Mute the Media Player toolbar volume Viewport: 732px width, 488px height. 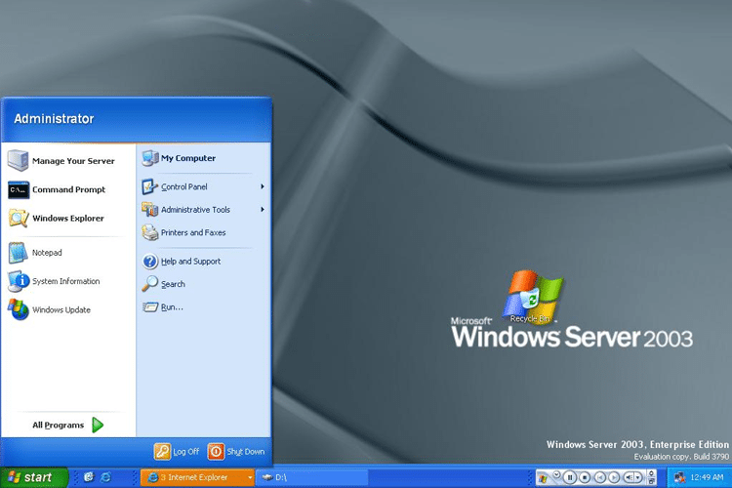click(x=630, y=477)
